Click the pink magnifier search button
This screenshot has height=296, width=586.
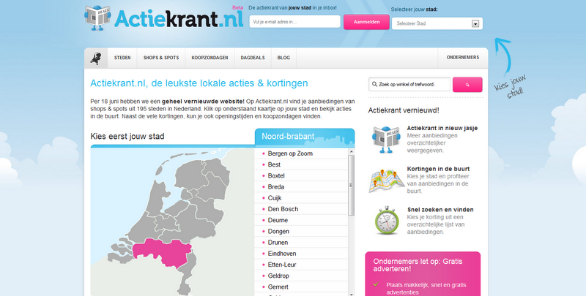tap(467, 85)
